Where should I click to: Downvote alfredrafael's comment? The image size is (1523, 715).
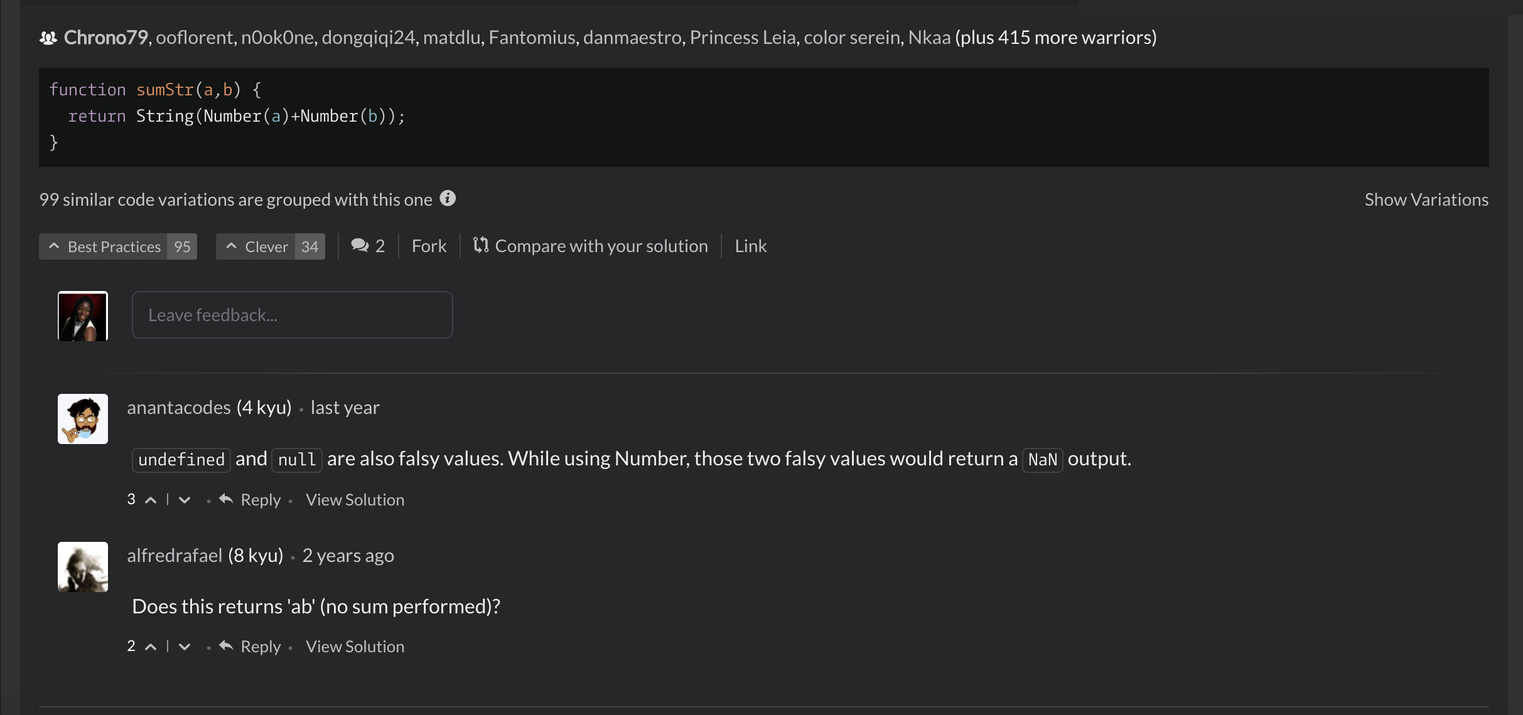[x=184, y=647]
